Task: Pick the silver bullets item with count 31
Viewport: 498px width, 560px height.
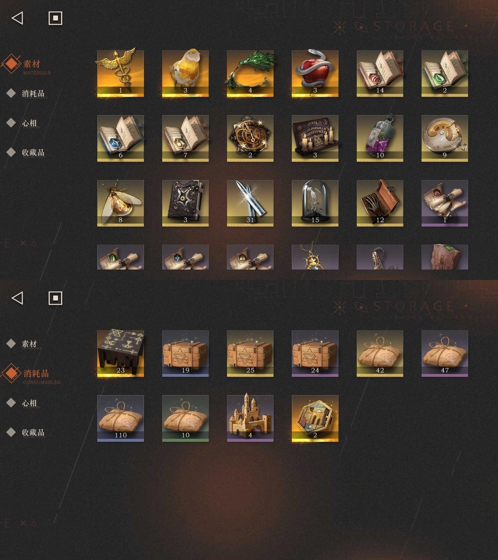Action: [x=250, y=203]
